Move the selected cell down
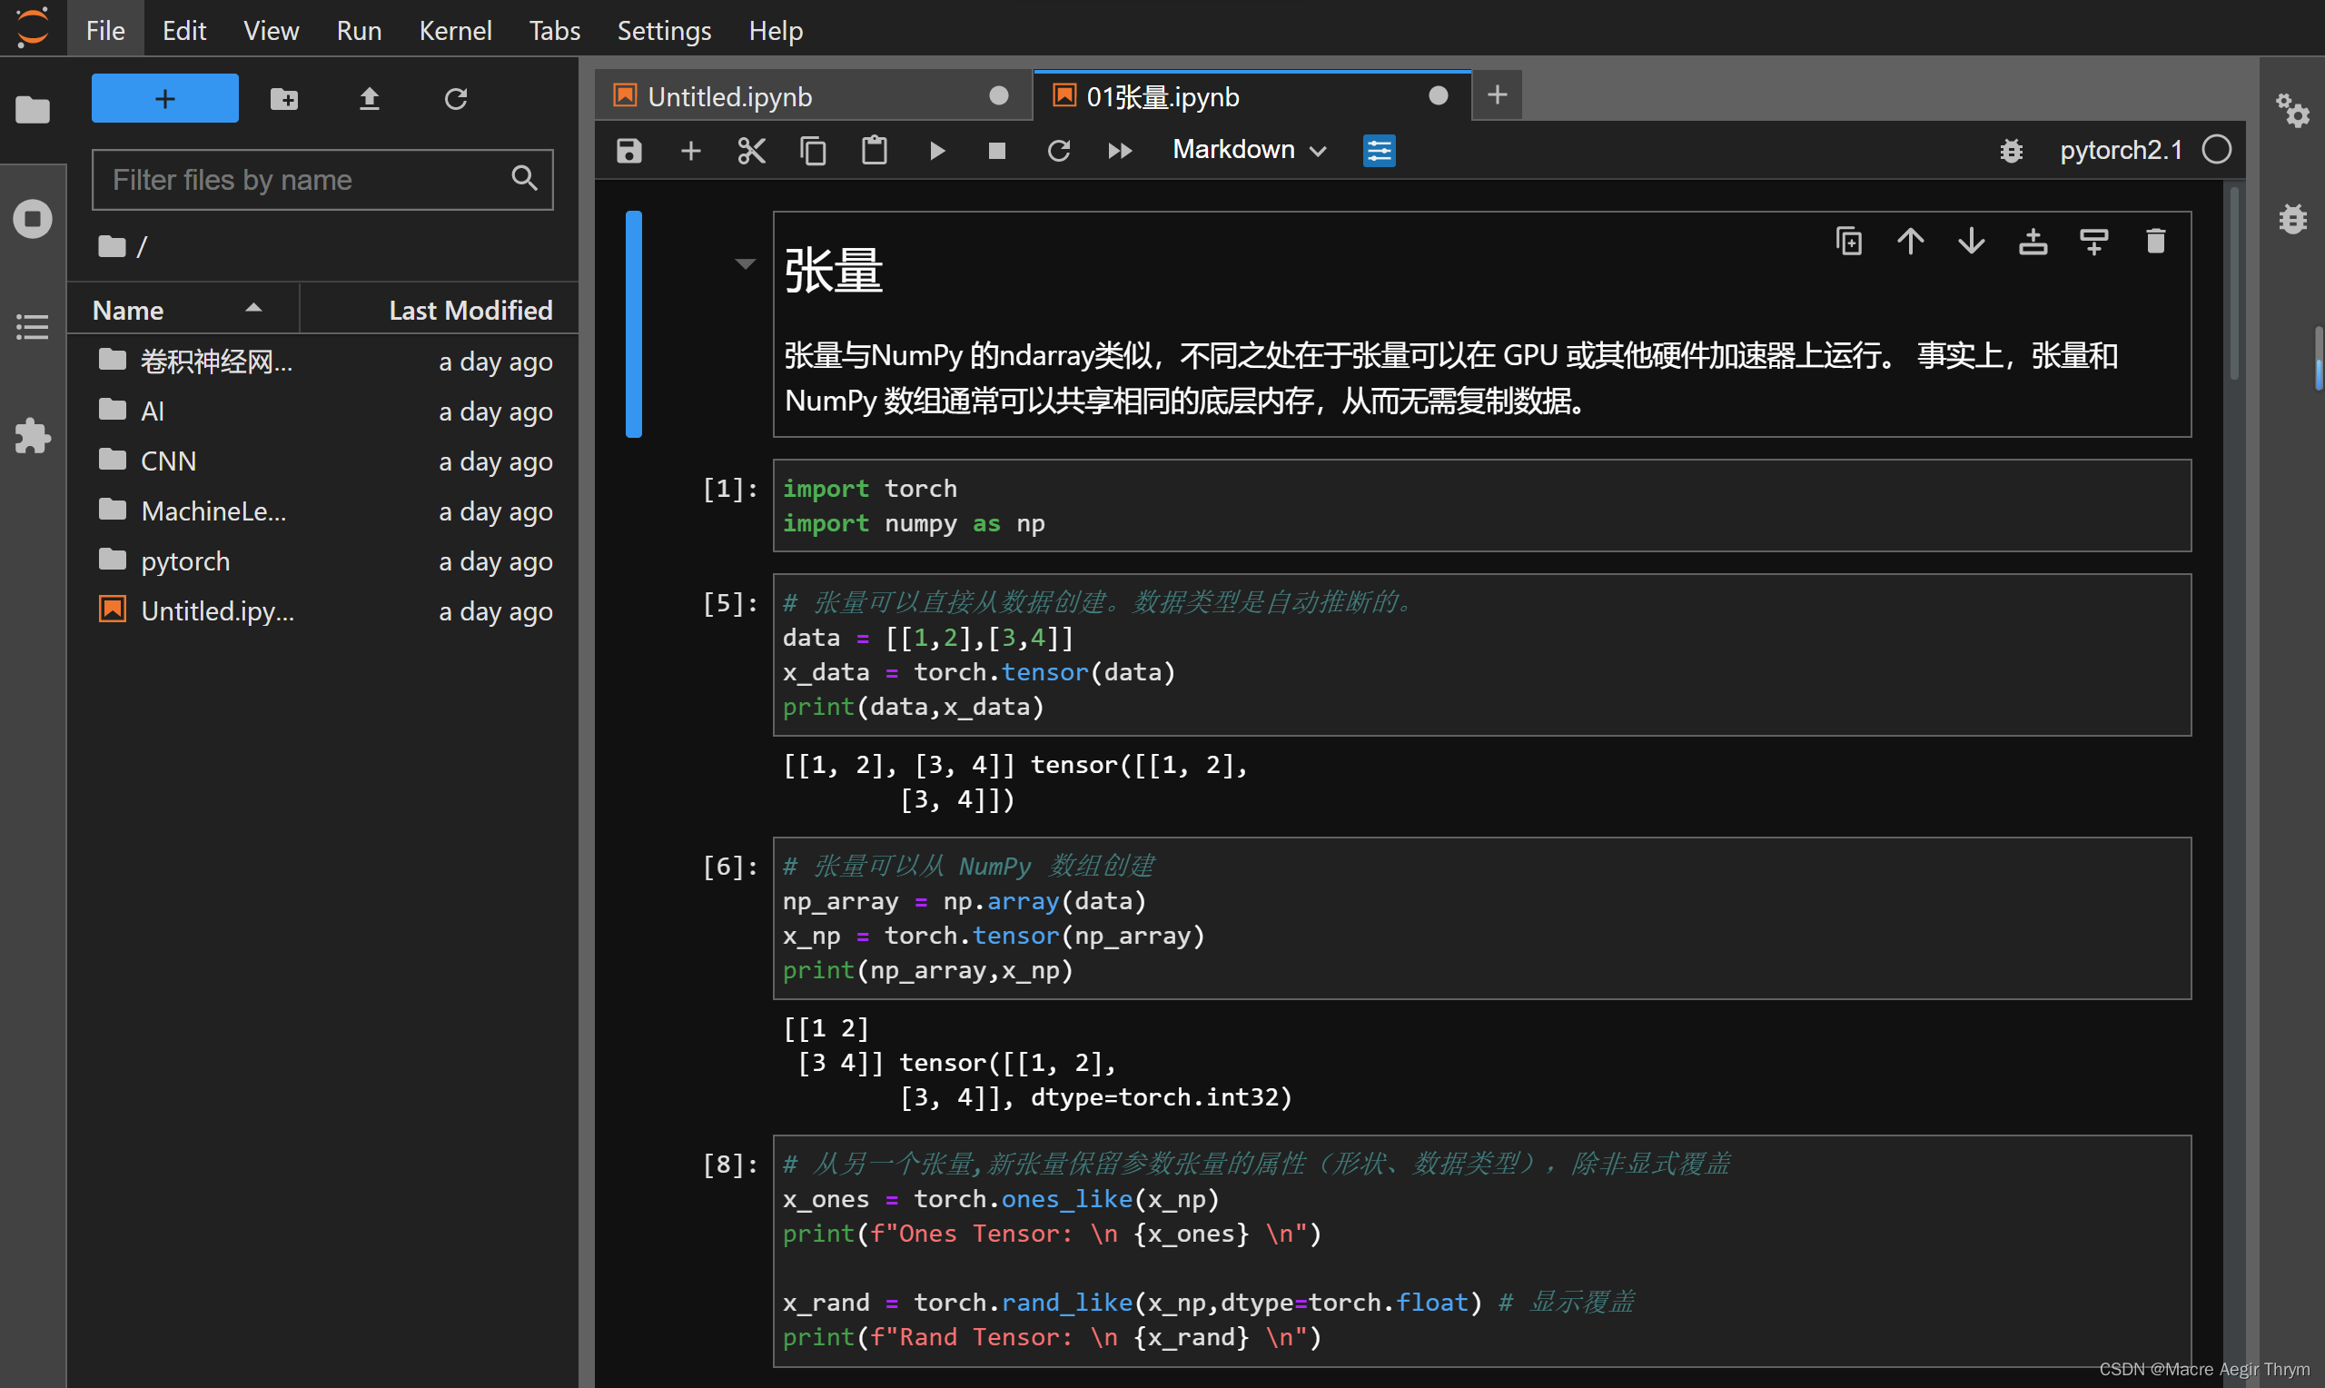This screenshot has width=2325, height=1388. [x=1971, y=241]
